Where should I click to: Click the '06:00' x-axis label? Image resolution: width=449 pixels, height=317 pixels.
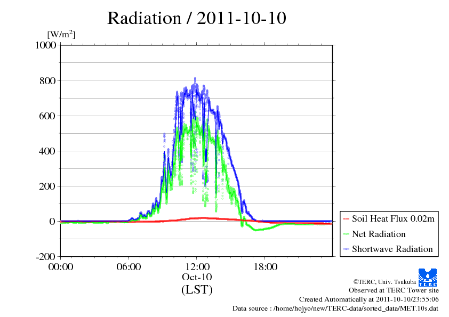click(x=129, y=267)
